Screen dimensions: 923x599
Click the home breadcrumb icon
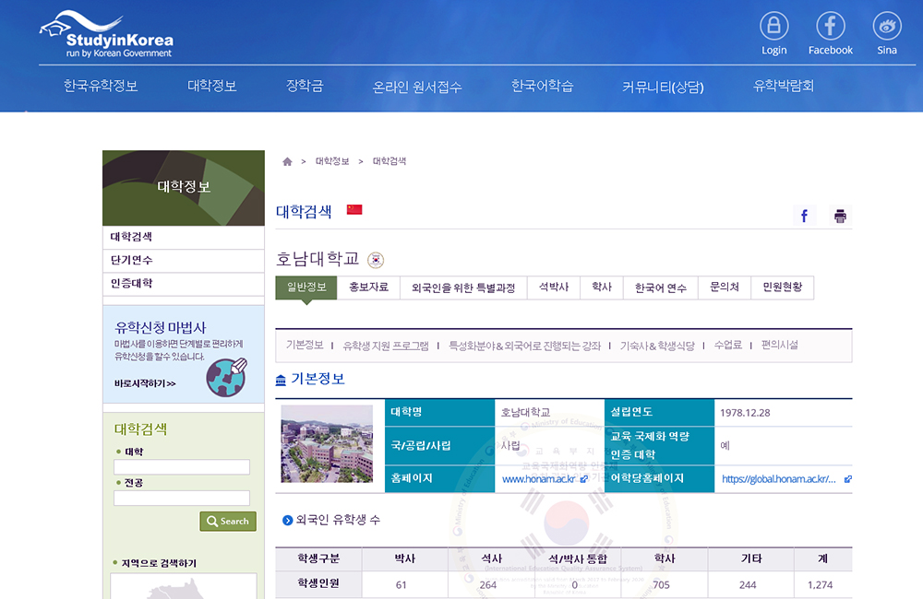(x=287, y=161)
